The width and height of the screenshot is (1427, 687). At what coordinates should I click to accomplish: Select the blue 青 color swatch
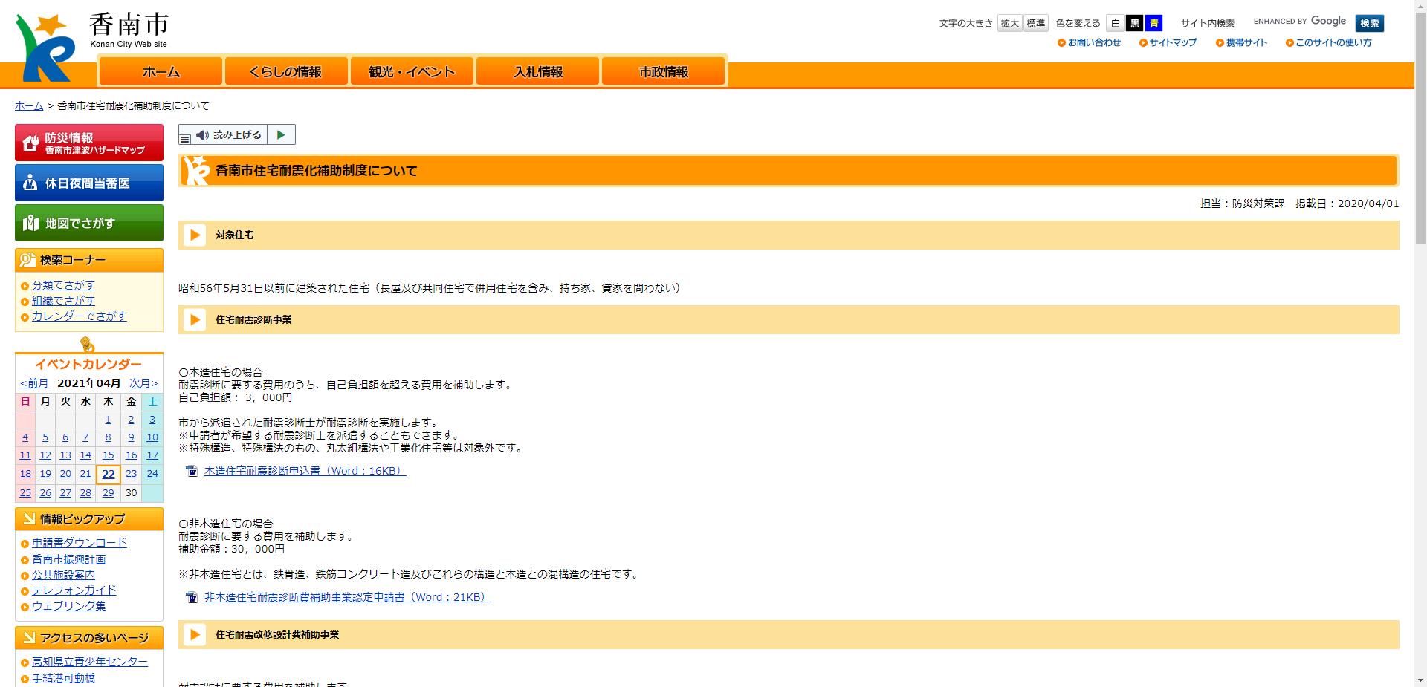click(x=1155, y=23)
